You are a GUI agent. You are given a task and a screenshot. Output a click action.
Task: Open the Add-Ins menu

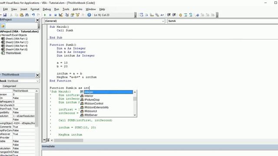point(77,9)
